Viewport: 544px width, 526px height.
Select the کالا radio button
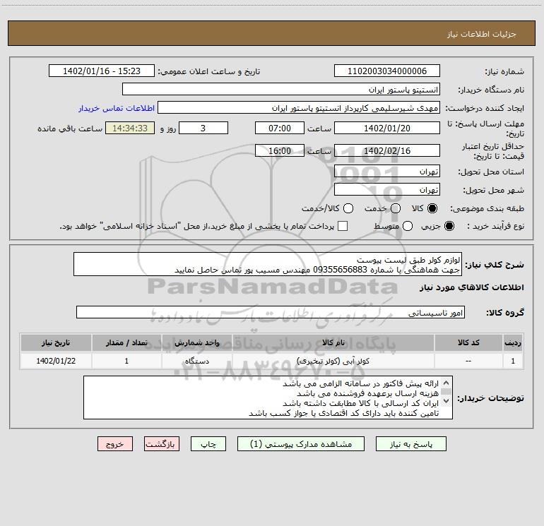(x=432, y=208)
